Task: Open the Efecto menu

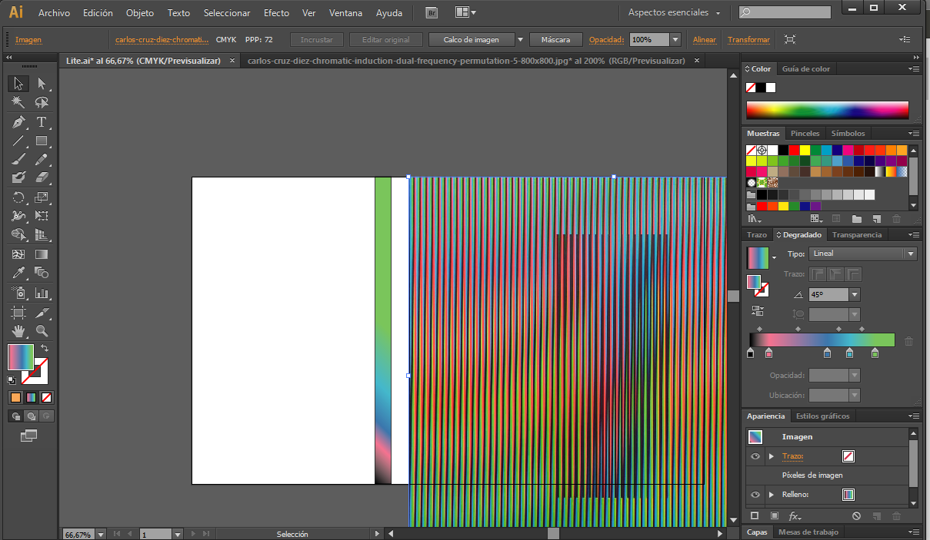Action: click(276, 13)
